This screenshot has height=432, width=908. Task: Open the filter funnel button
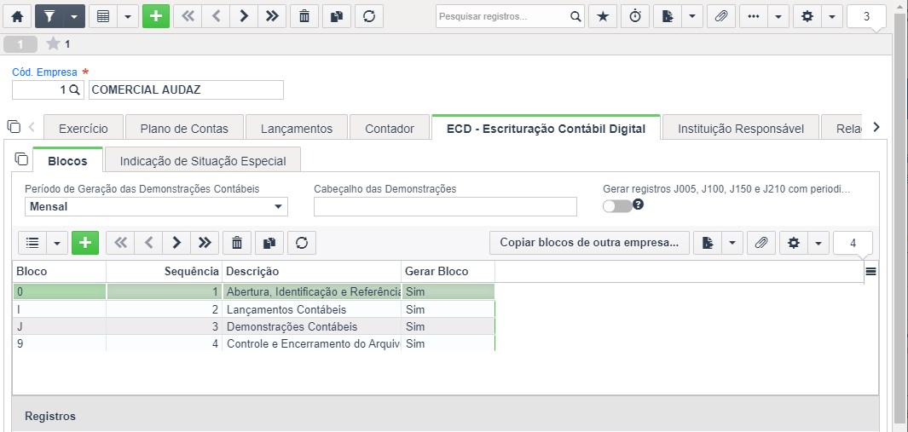pos(49,16)
